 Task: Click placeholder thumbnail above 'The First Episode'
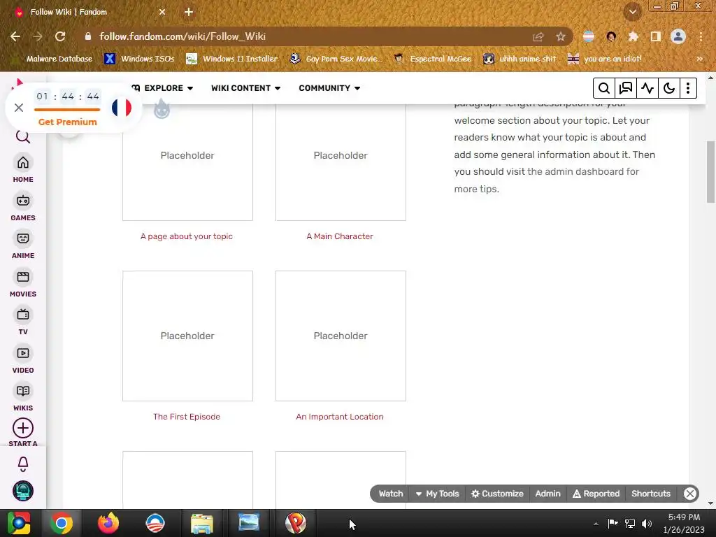pos(187,336)
